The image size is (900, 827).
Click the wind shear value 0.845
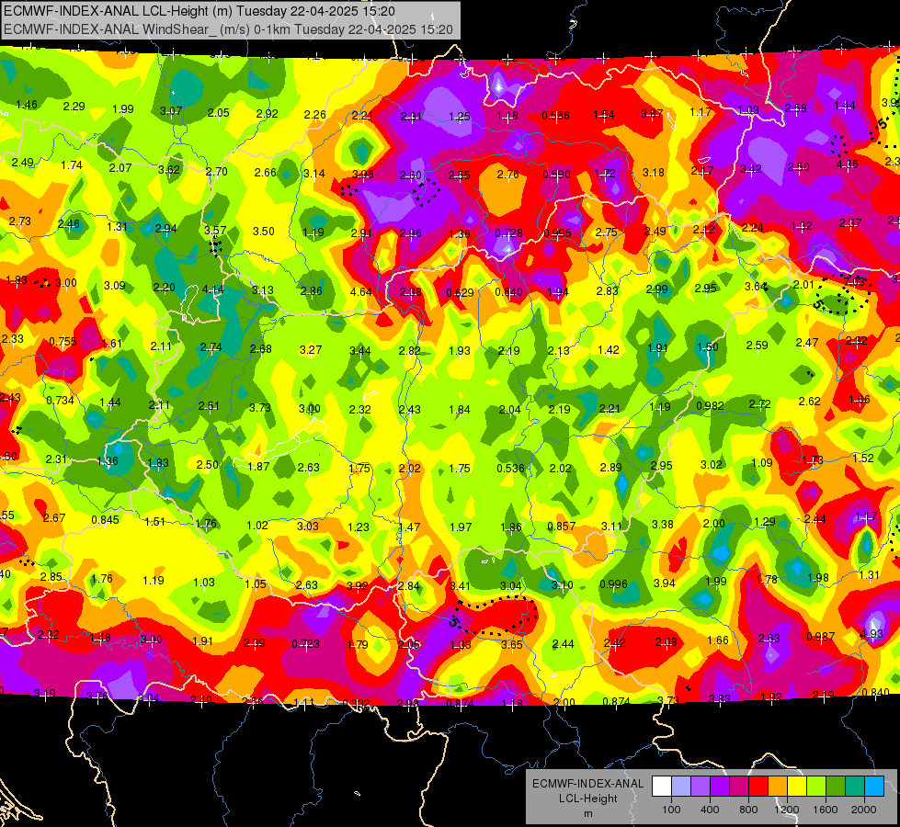click(105, 519)
